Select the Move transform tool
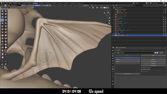The width and height of the screenshot is (167, 94). (2, 61)
